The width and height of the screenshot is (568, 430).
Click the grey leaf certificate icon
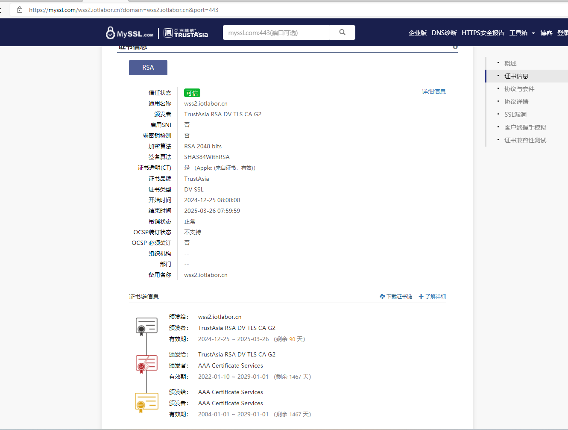coord(146,327)
